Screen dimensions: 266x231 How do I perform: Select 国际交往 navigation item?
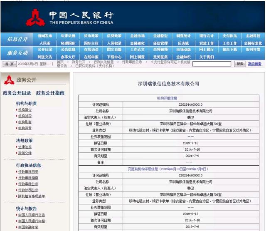tap(91, 43)
